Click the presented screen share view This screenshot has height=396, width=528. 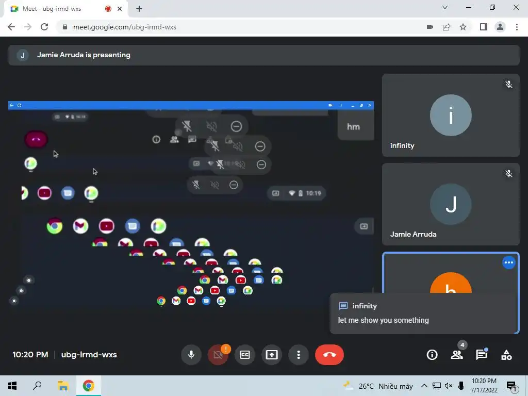click(191, 204)
